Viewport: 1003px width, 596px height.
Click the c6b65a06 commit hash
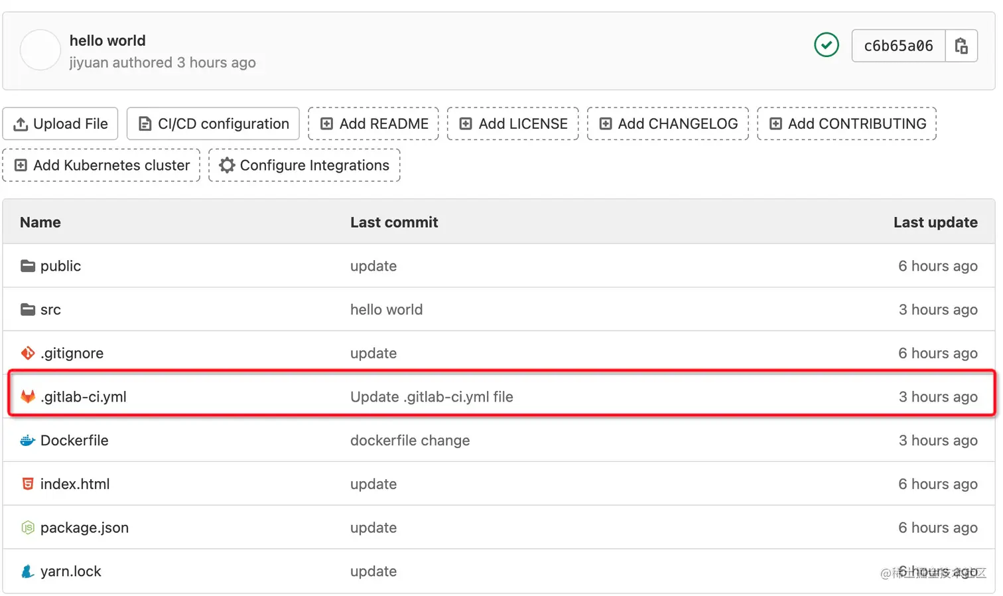point(898,46)
